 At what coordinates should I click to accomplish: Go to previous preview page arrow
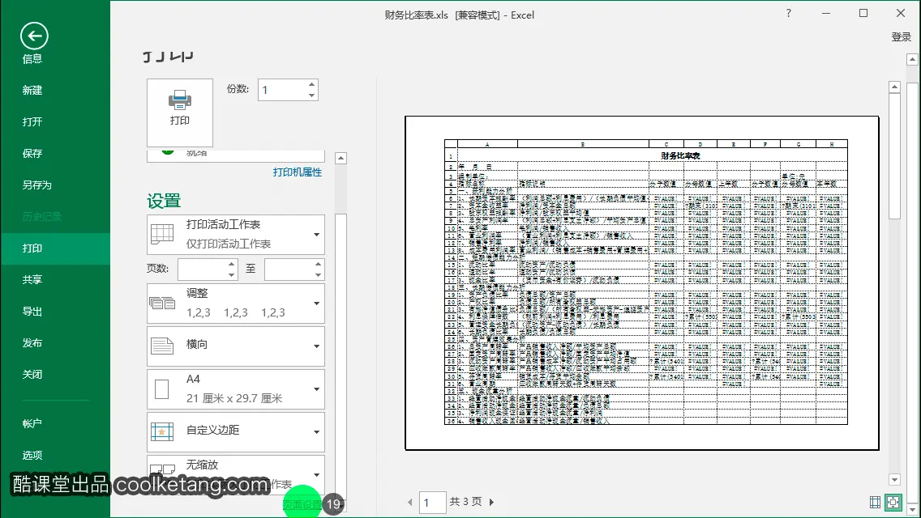tap(409, 502)
